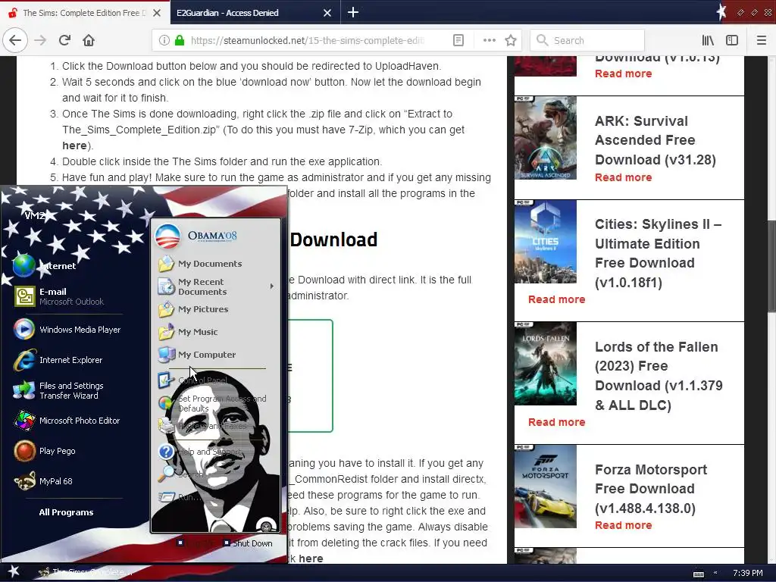Open the browser home page icon

click(x=89, y=40)
